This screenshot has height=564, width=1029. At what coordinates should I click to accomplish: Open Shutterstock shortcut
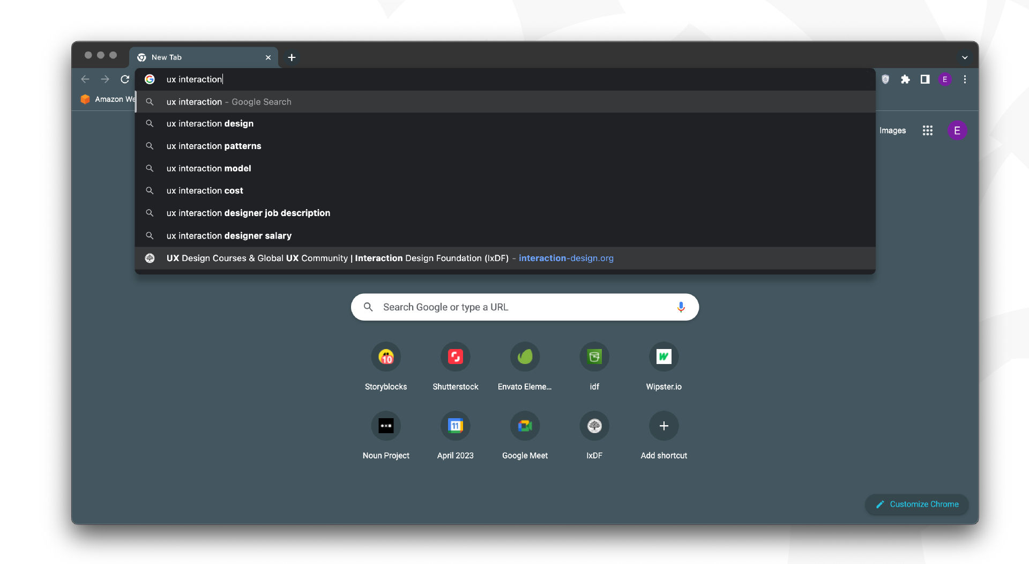[x=456, y=367]
